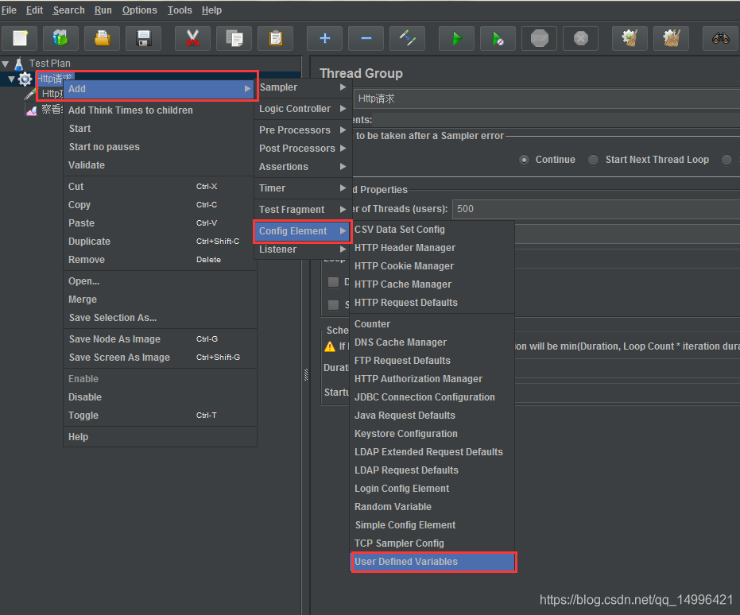Choose Add Think Times to children
Screen dimensions: 740x615
(160, 110)
